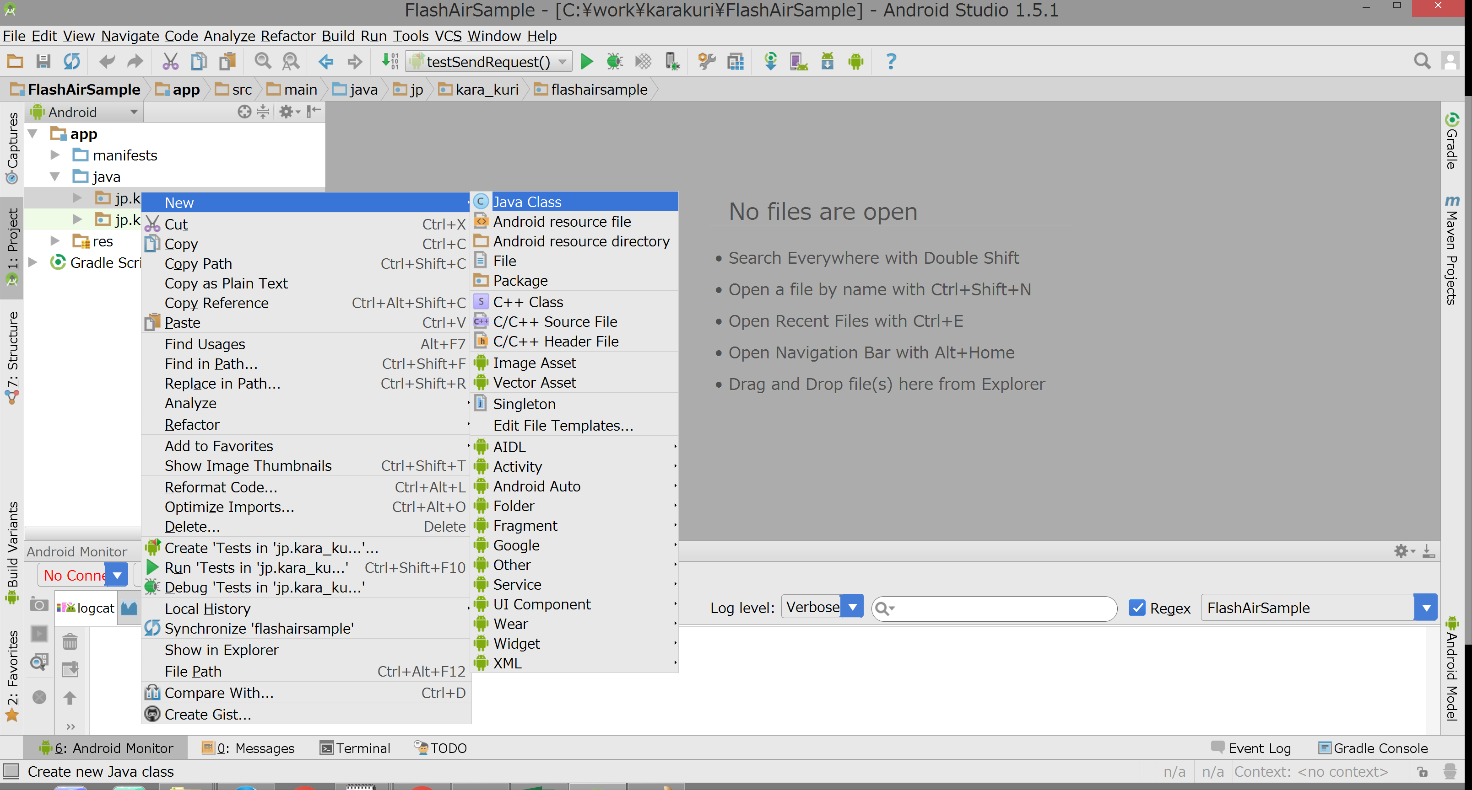The image size is (1472, 790).
Task: Click the Make Project icon
Action: point(390,61)
